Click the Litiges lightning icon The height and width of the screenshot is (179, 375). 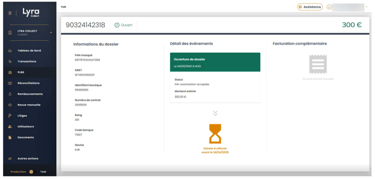tap(10, 116)
